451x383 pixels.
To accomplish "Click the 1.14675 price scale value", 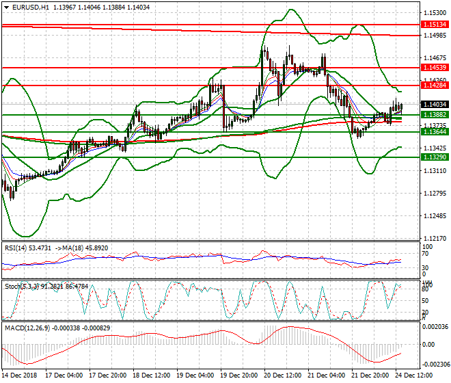I will pos(435,58).
